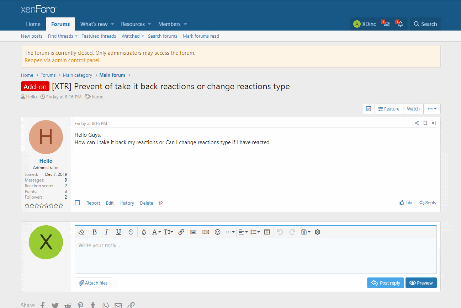Screen dimensions: 461x308
Task: Toggle the thread moderation select checkbox
Action: 369,109
